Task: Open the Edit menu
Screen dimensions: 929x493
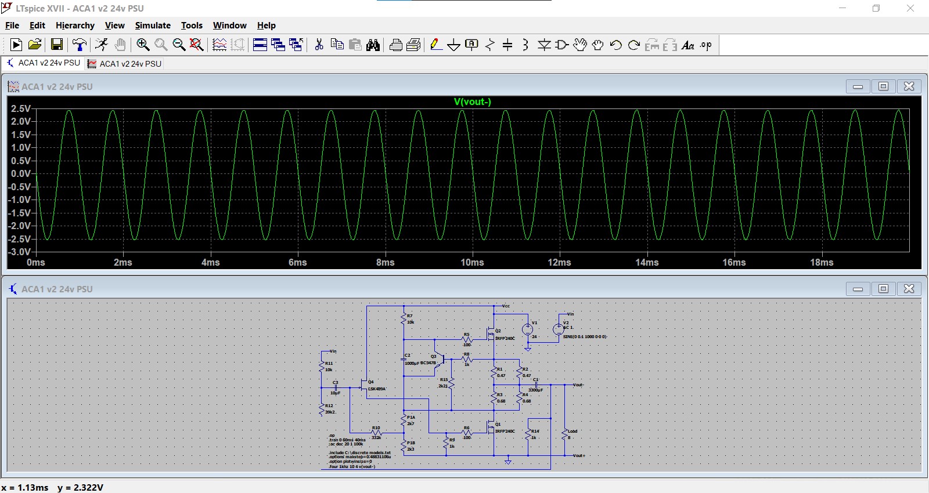Action: coord(37,26)
